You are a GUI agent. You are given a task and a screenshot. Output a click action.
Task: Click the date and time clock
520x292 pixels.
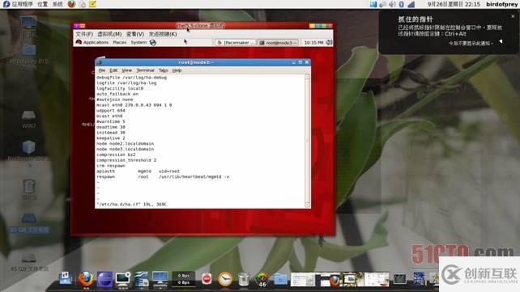[x=454, y=4]
